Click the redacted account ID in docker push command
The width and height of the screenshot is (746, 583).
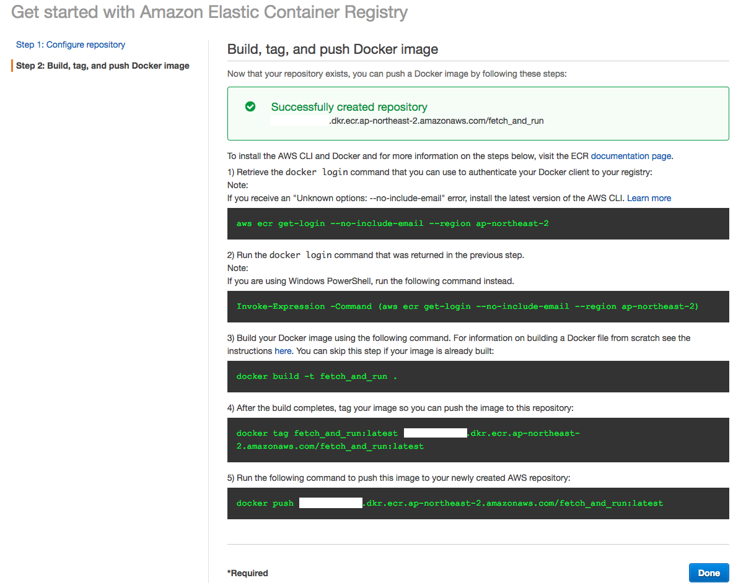tap(330, 503)
